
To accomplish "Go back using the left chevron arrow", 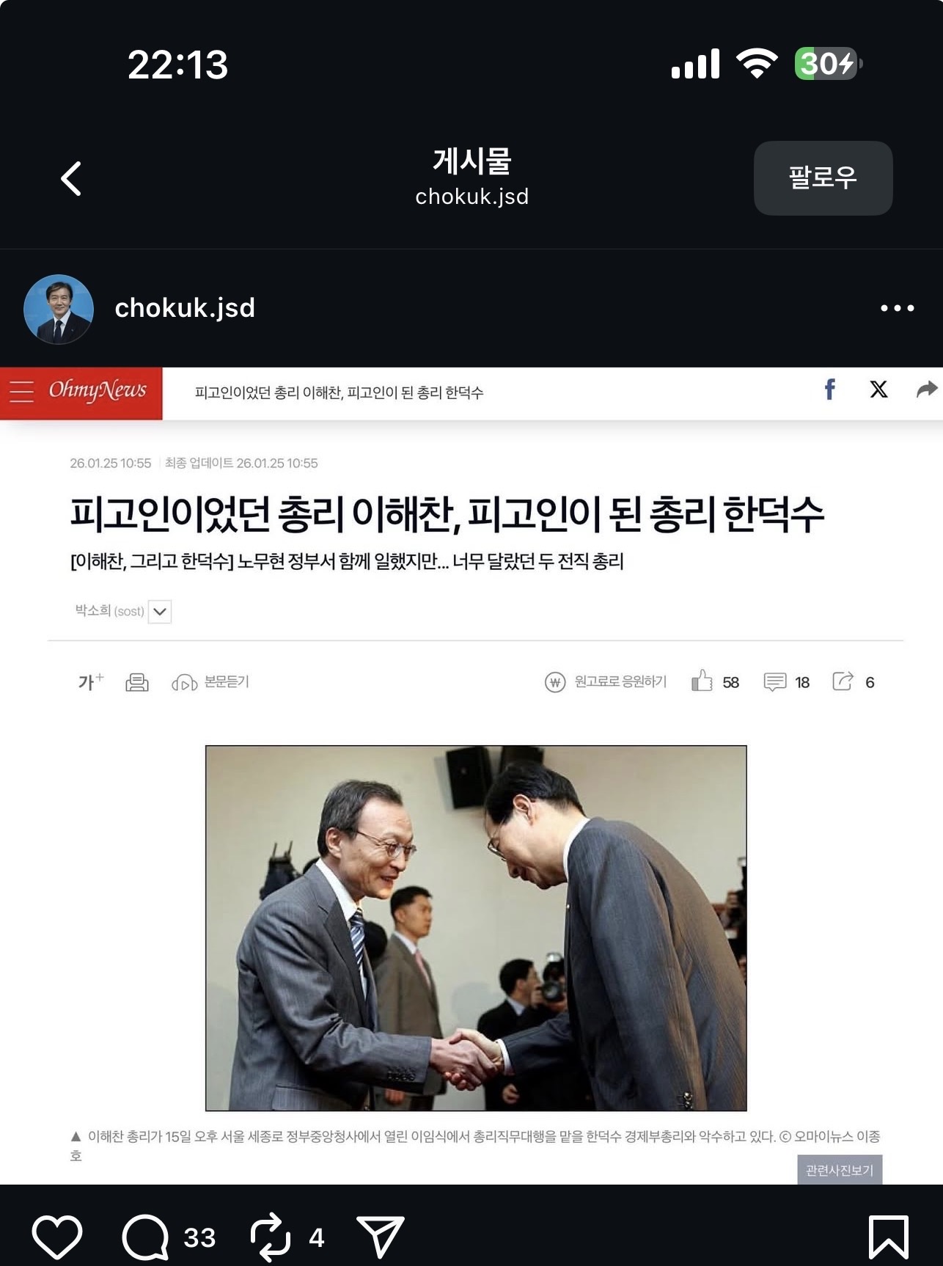I will coord(71,179).
